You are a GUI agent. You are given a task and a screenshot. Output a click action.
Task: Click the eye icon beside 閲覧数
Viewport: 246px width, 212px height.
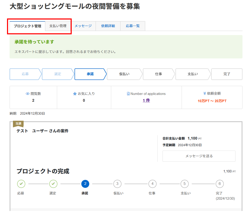coord(28,94)
